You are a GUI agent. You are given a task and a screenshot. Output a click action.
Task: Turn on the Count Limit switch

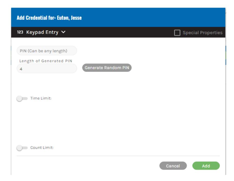pos(22,148)
